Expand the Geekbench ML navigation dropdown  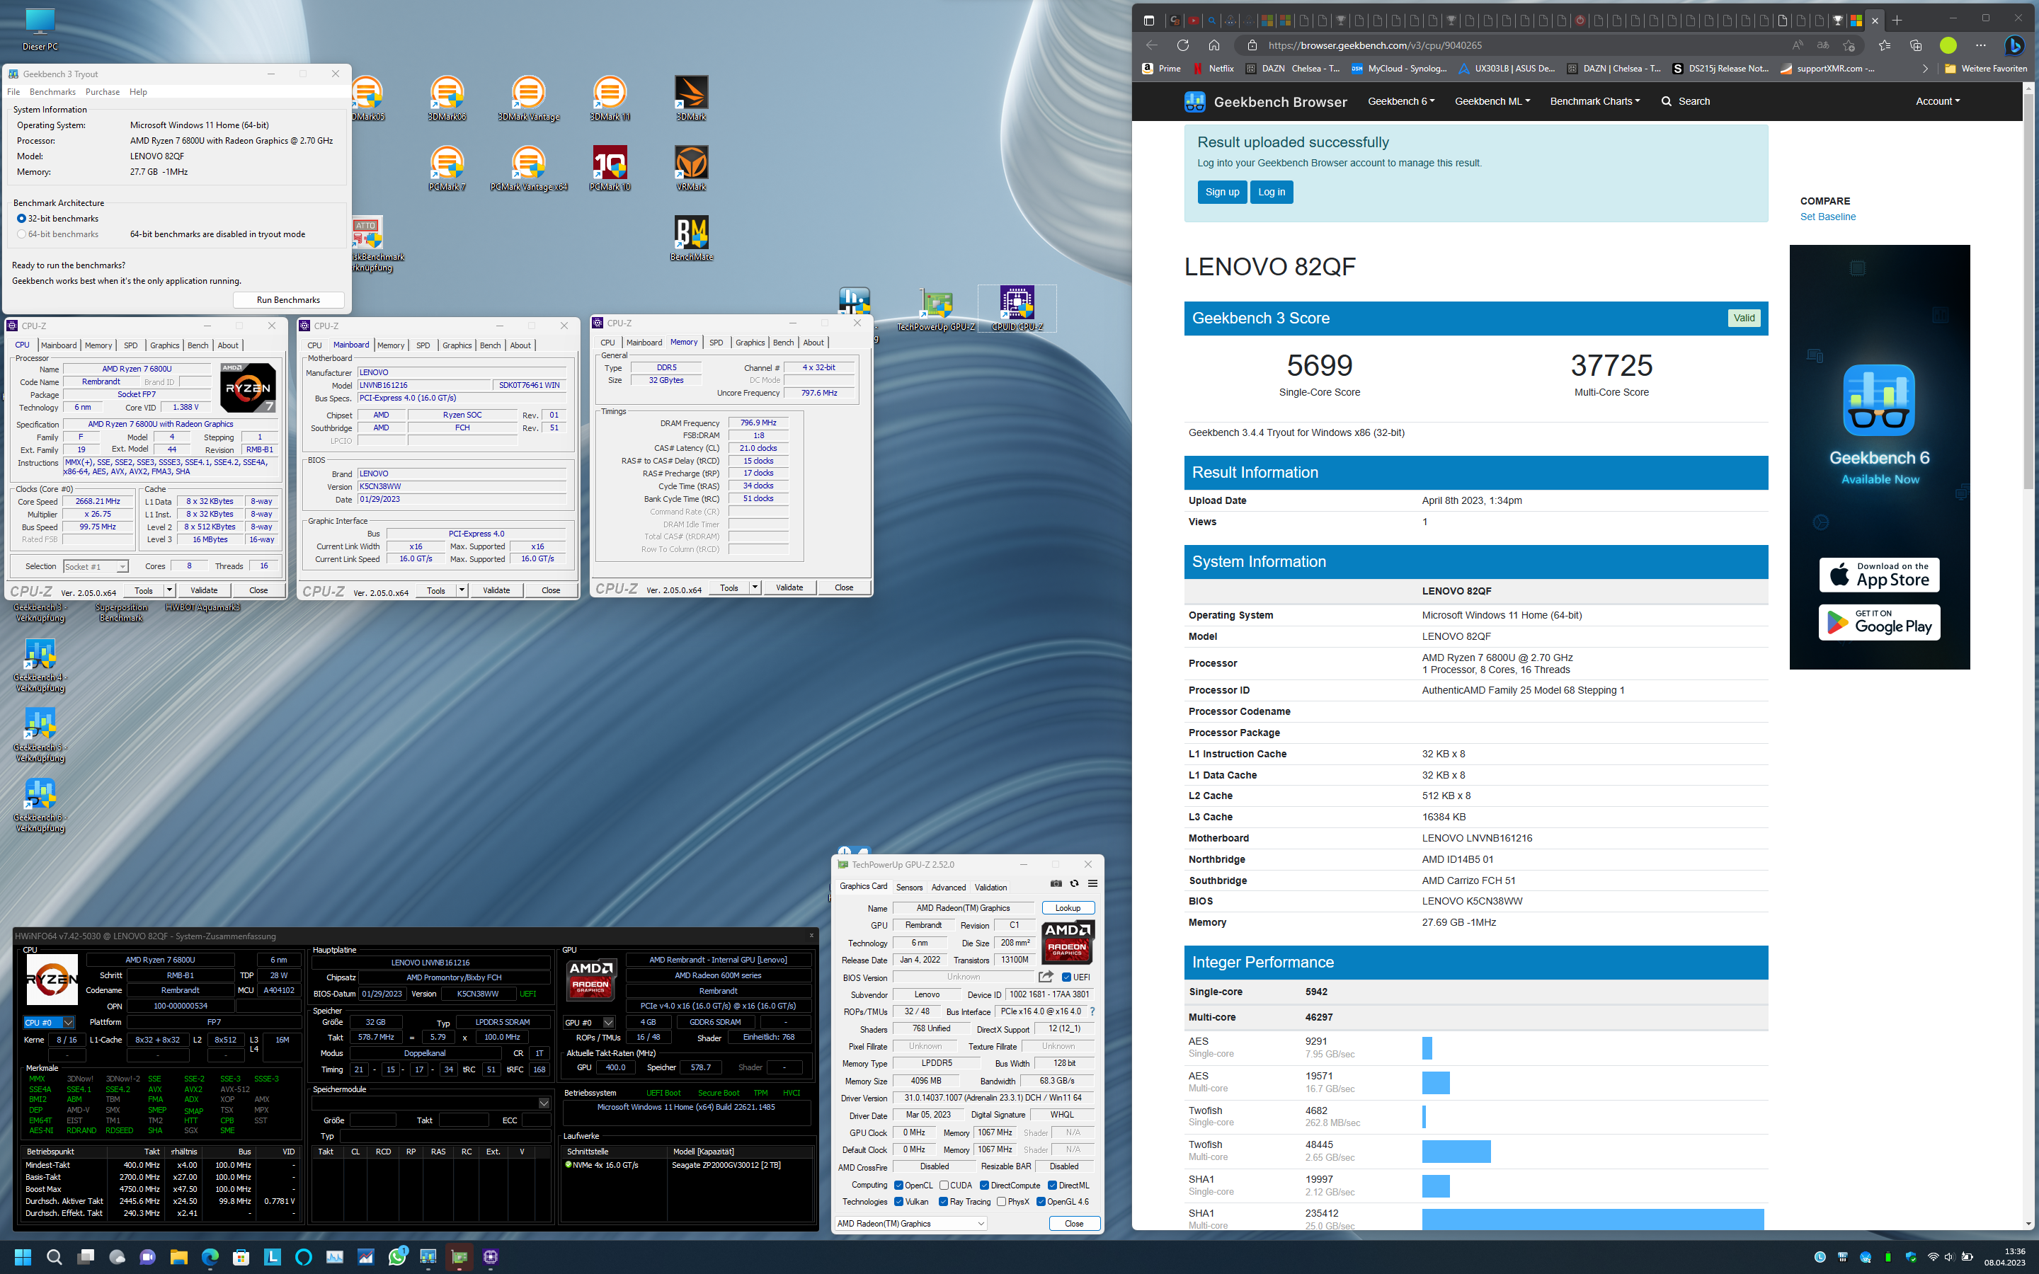(x=1492, y=101)
